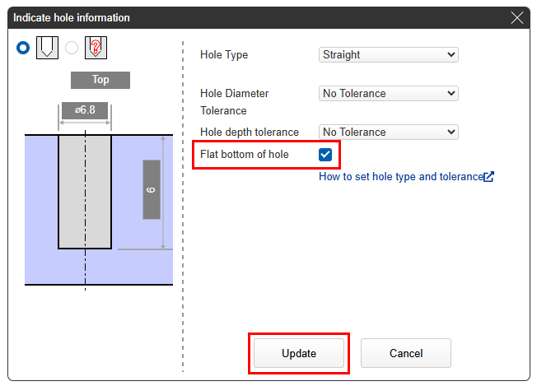Select the drill-point hole shape icon
This screenshot has height=386, width=537.
point(47,48)
